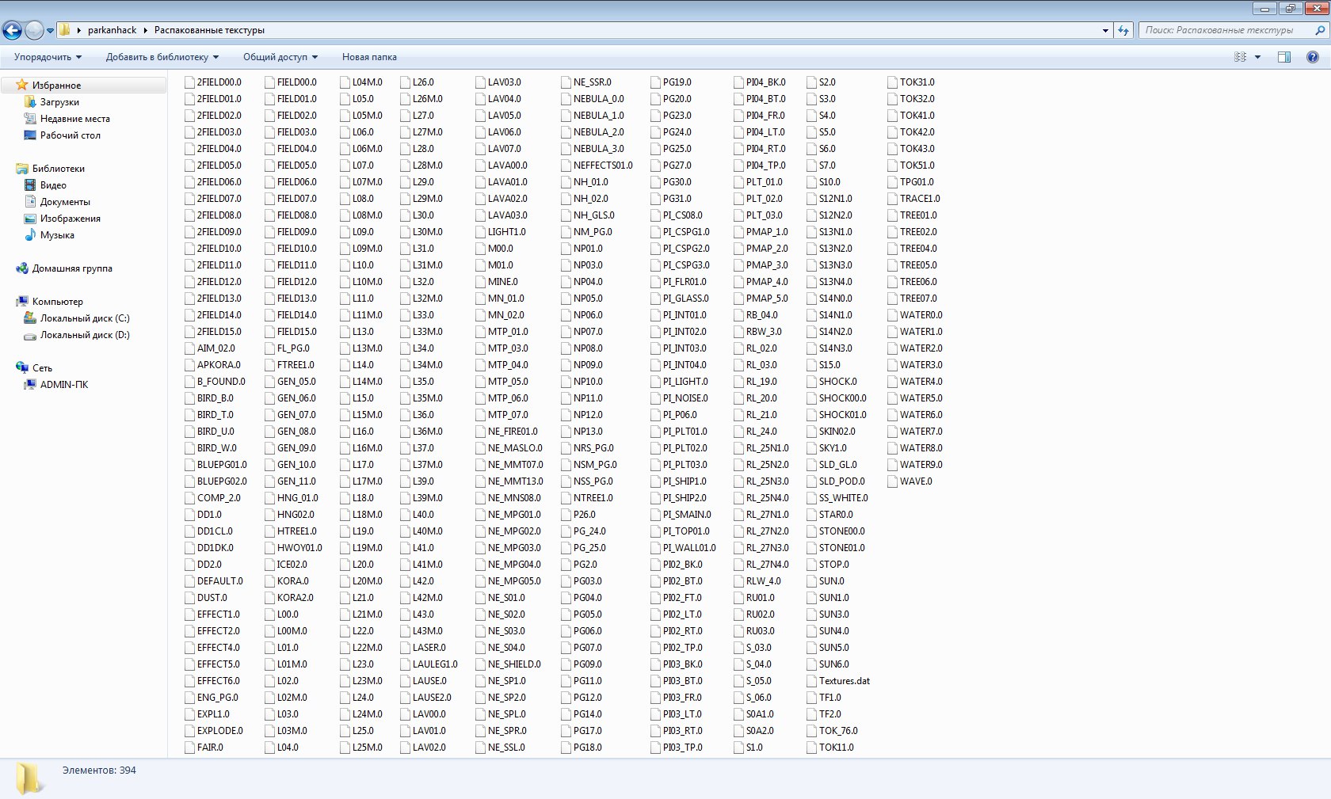1331x799 pixels.
Task: Select the file 2FIELD00.0
Action: click(x=213, y=82)
